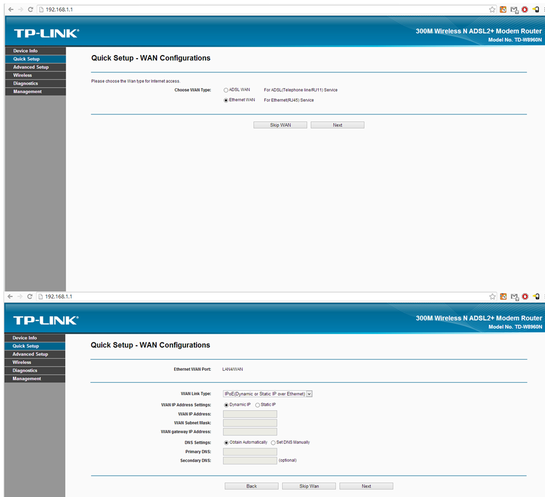The image size is (545, 497).
Task: Select the Ethernet WAN radio button
Action: [x=226, y=100]
